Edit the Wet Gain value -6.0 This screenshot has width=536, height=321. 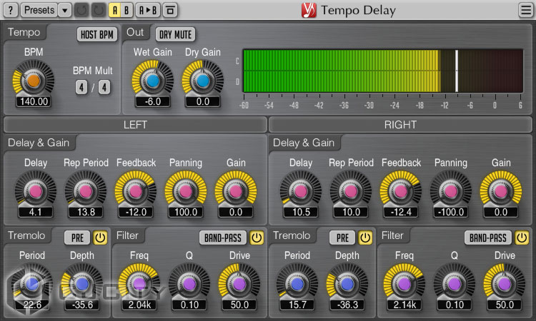[x=152, y=101]
